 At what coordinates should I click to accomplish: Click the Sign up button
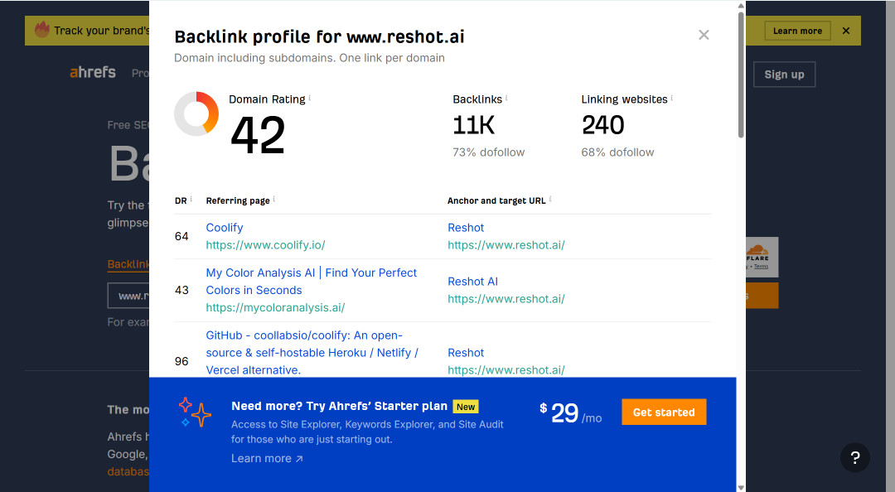tap(784, 75)
